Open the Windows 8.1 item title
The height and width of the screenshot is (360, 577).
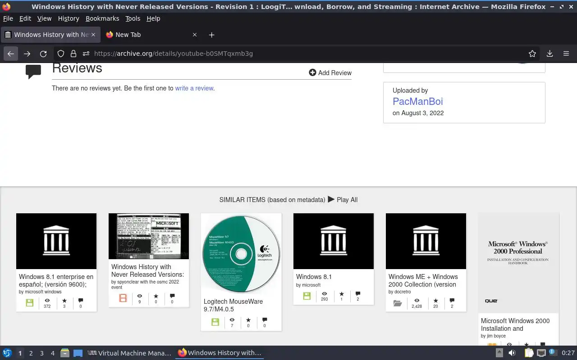point(314,277)
